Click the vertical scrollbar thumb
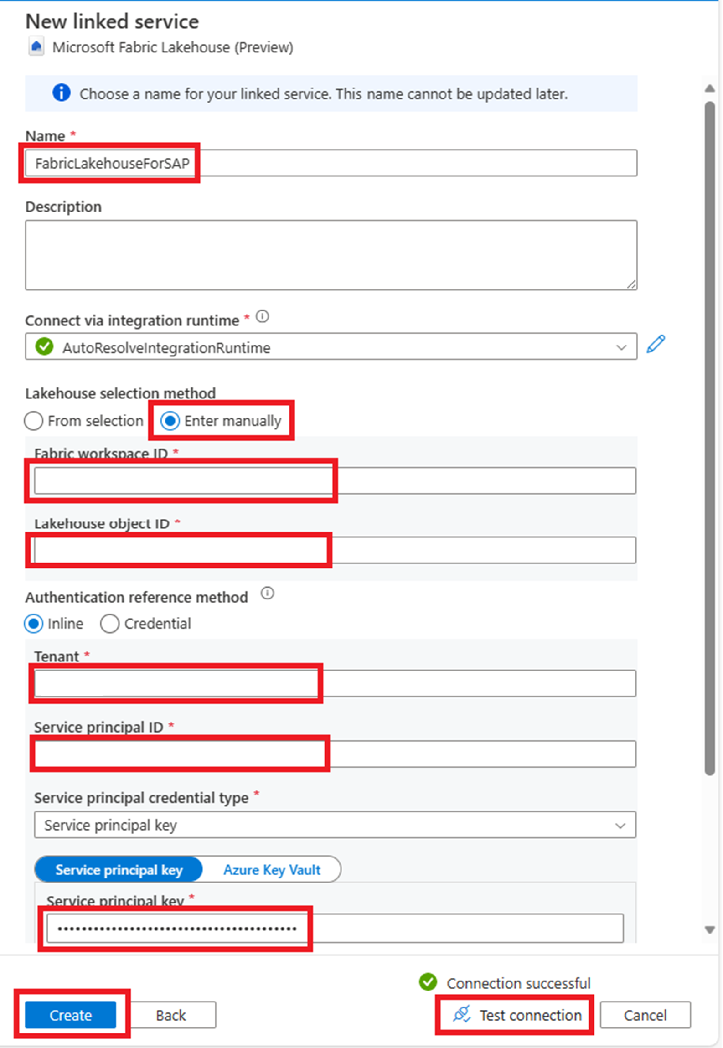The width and height of the screenshot is (723, 1048). point(709,438)
